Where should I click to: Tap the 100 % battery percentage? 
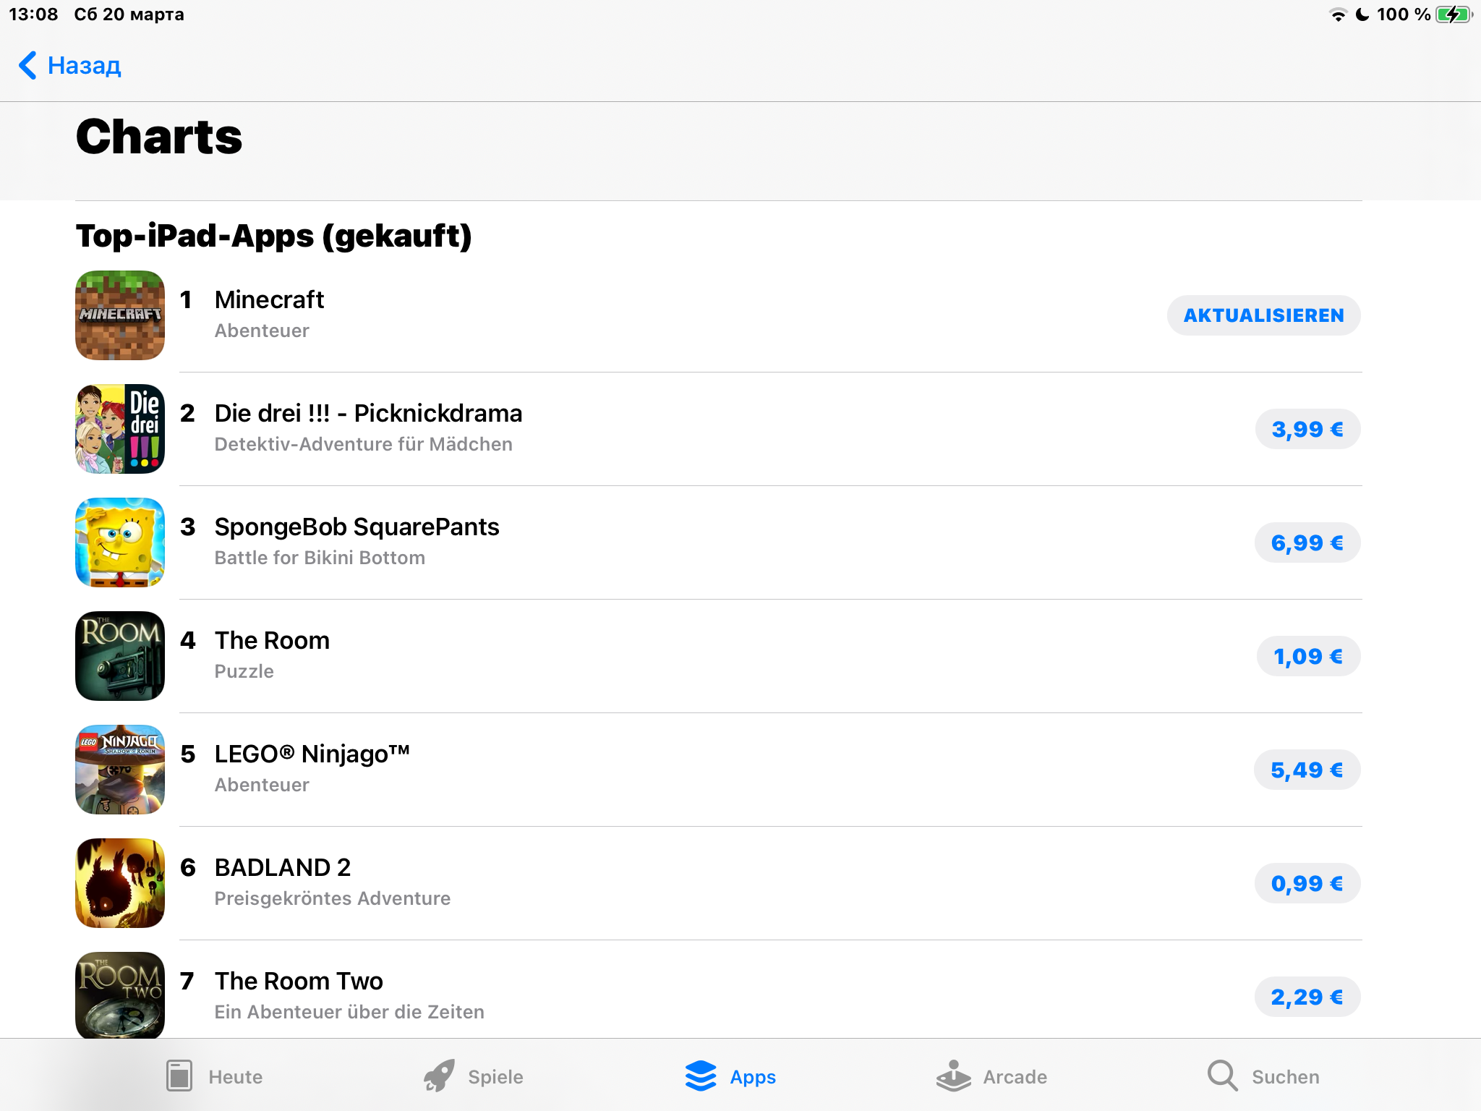click(x=1404, y=14)
